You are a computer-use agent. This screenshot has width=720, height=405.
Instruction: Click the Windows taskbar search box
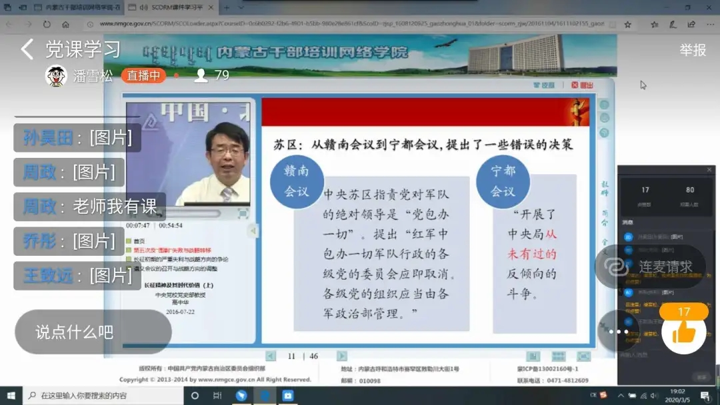[100, 395]
